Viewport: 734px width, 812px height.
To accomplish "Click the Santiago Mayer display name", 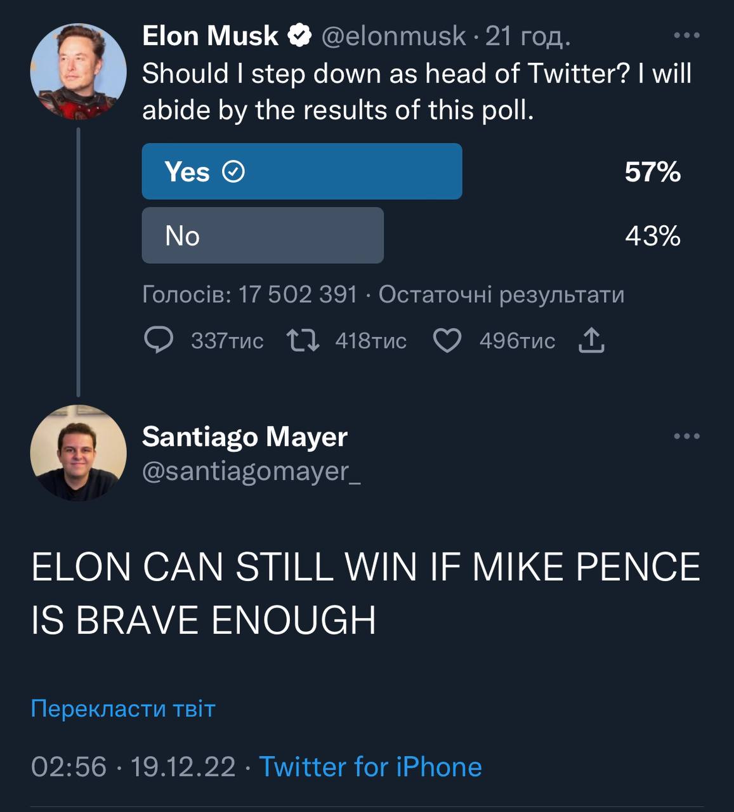I will coord(244,436).
